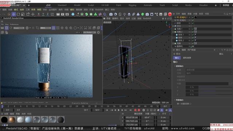Select the Rotate tool
This screenshot has height=131, width=233.
[x=18, y=14]
